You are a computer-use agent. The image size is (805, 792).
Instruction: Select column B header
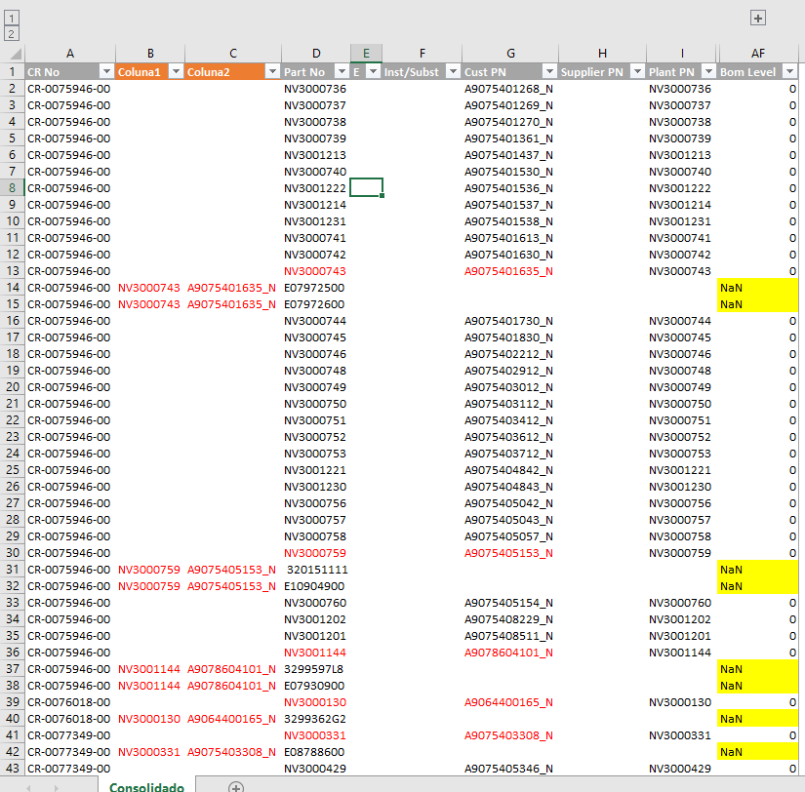[x=150, y=54]
